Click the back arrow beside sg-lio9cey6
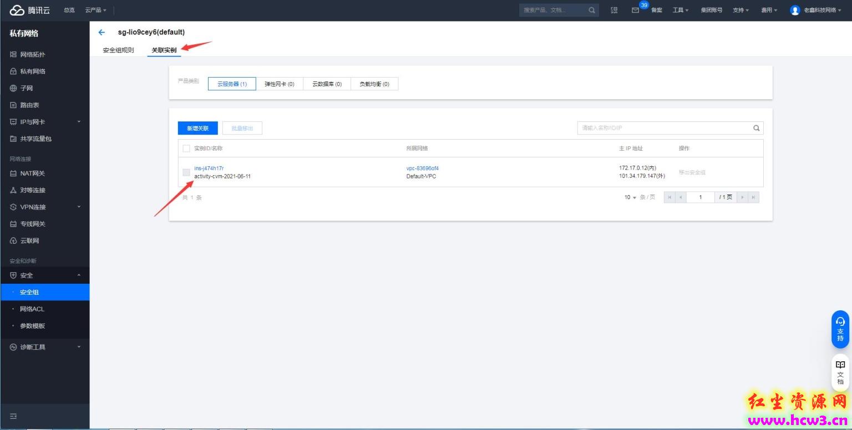 pyautogui.click(x=102, y=33)
